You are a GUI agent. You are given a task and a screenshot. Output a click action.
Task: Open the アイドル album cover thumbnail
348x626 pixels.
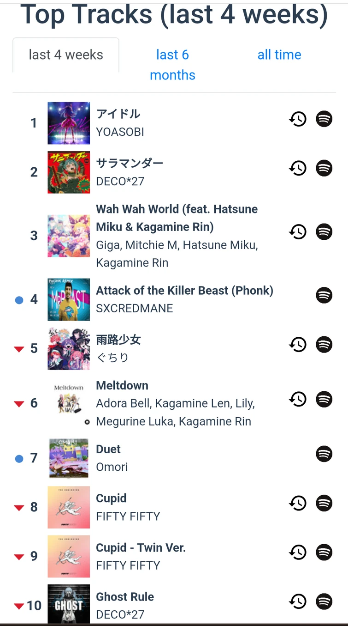tap(69, 123)
